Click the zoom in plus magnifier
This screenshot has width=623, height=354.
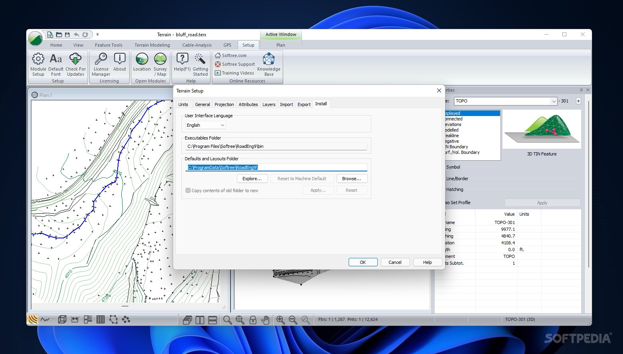coord(280,320)
